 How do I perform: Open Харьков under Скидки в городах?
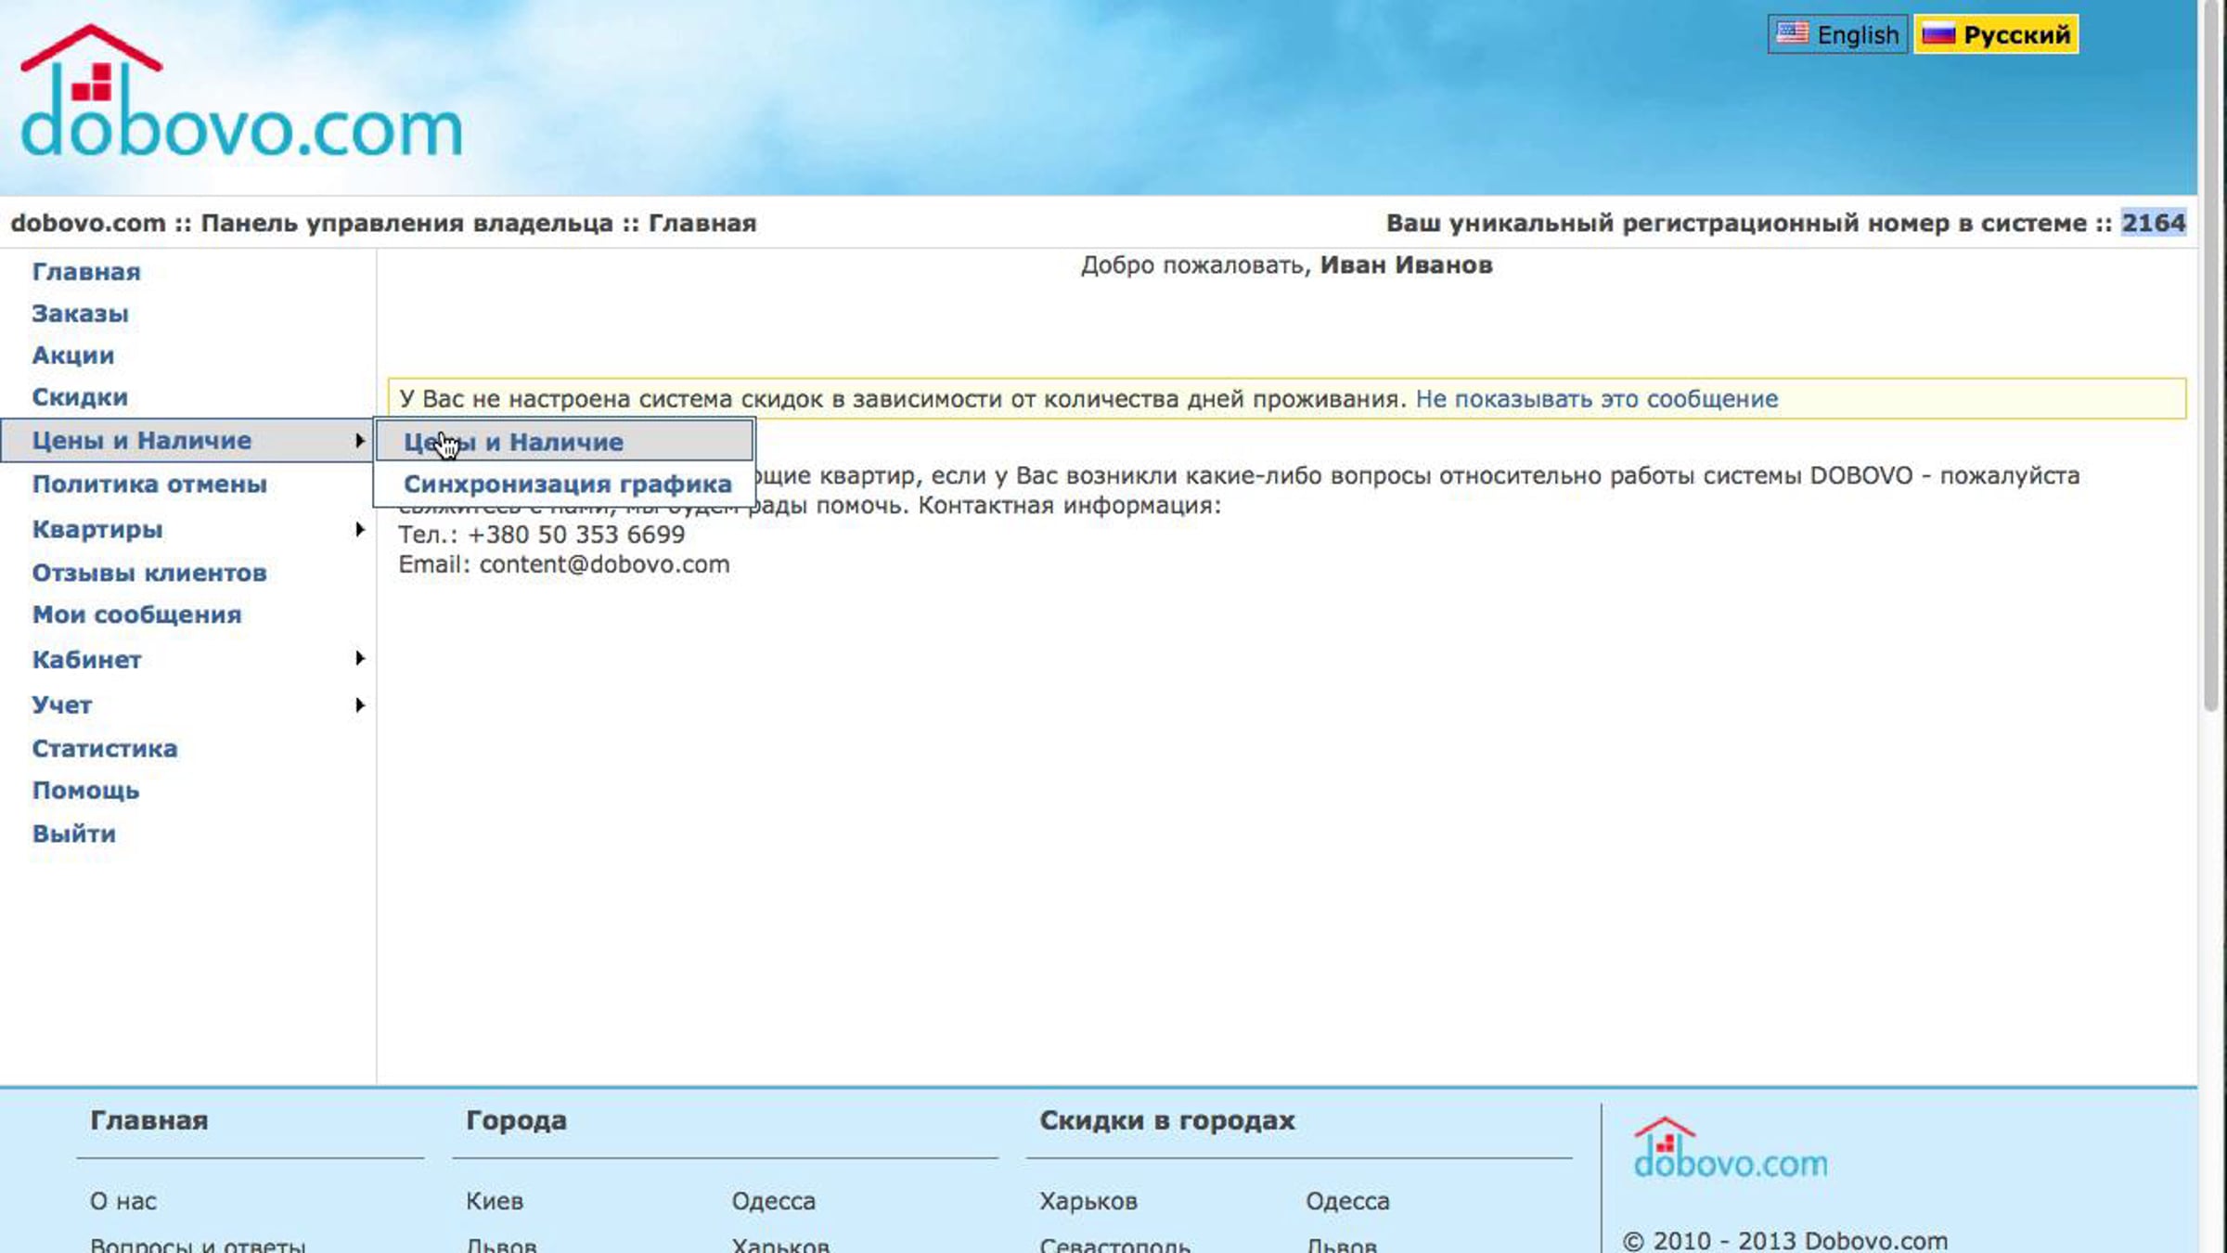(1088, 1202)
